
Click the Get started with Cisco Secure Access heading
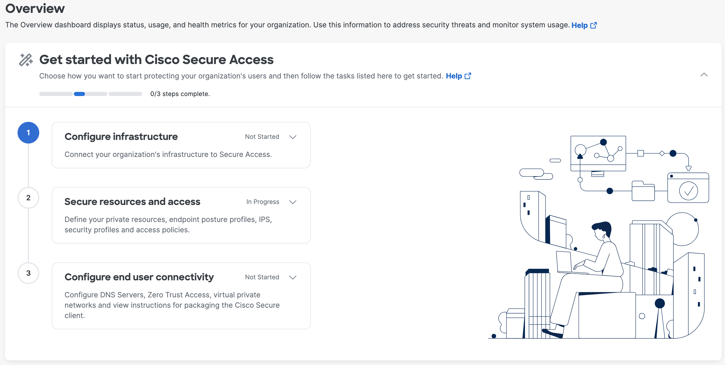click(x=156, y=60)
